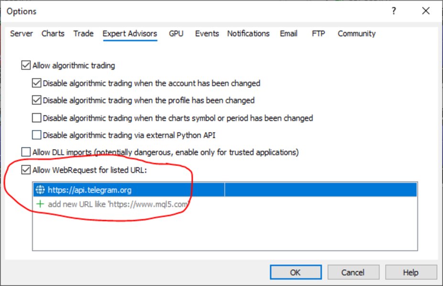
Task: Toggle Allow algorithmic trading checkbox
Action: (26, 65)
